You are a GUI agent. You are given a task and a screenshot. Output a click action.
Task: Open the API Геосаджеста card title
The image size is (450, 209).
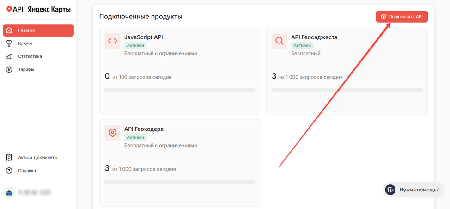[x=314, y=37]
